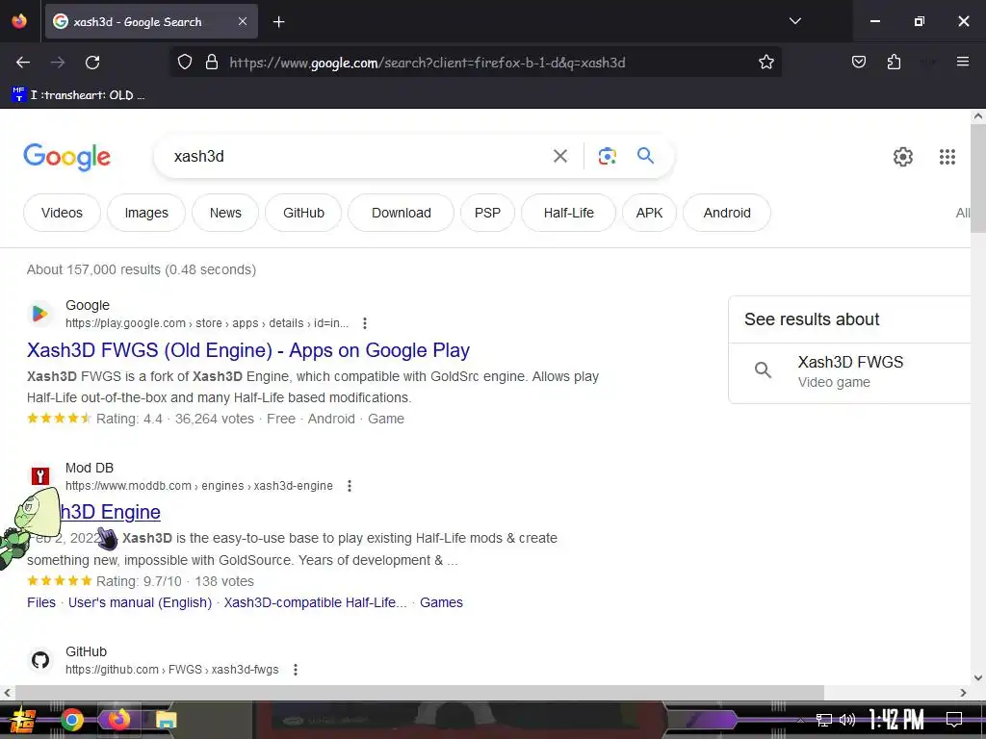986x739 pixels.
Task: Open the volume speaker tray icon
Action: click(x=847, y=720)
